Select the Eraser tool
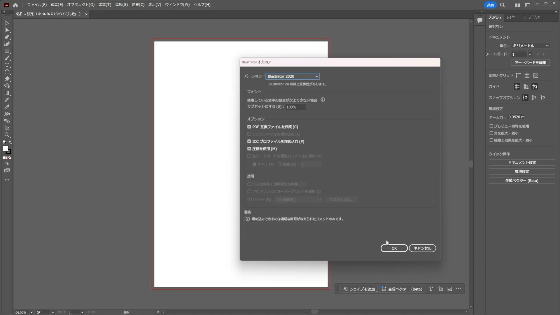Screen dimensions: 560x315 [7, 79]
